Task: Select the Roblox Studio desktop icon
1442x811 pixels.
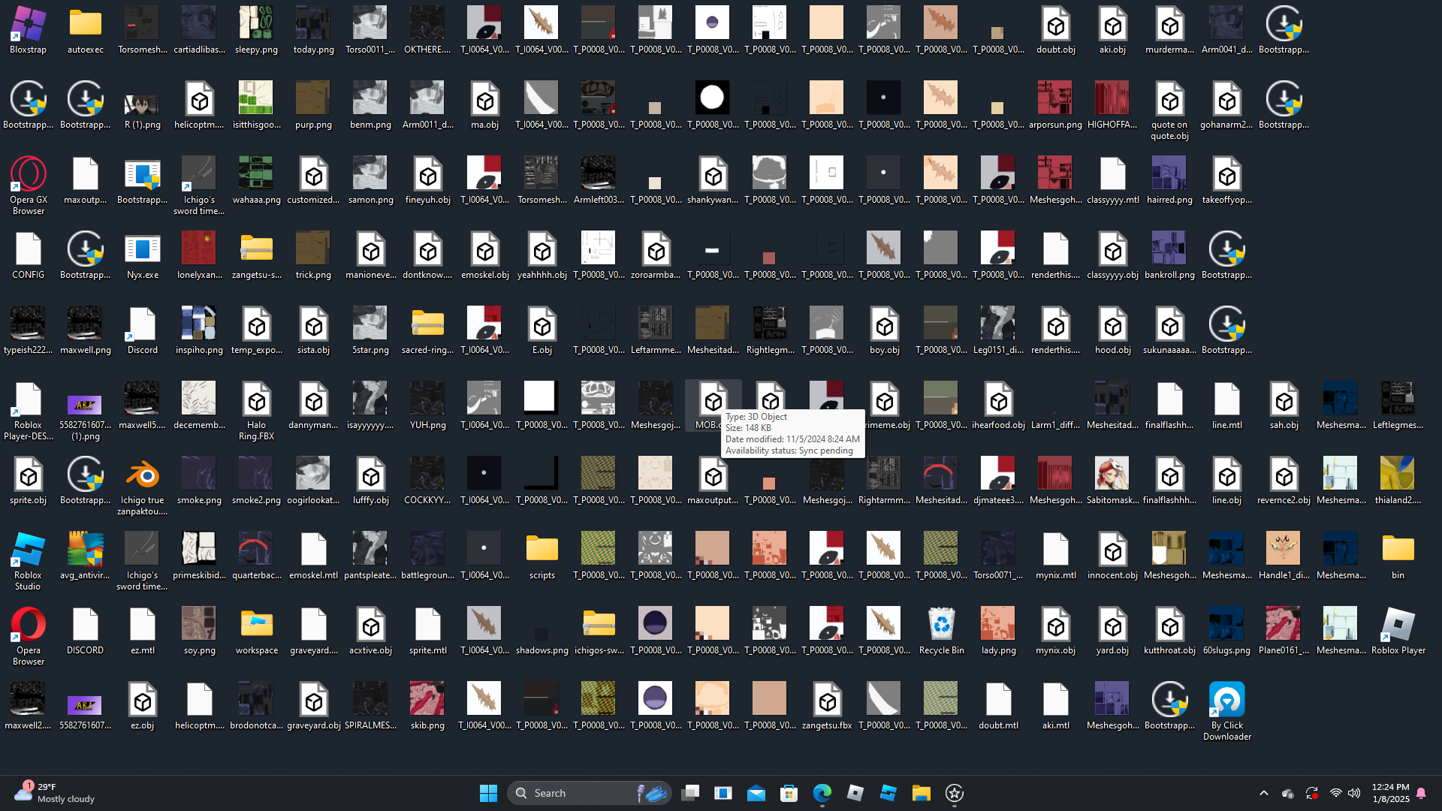Action: (28, 550)
